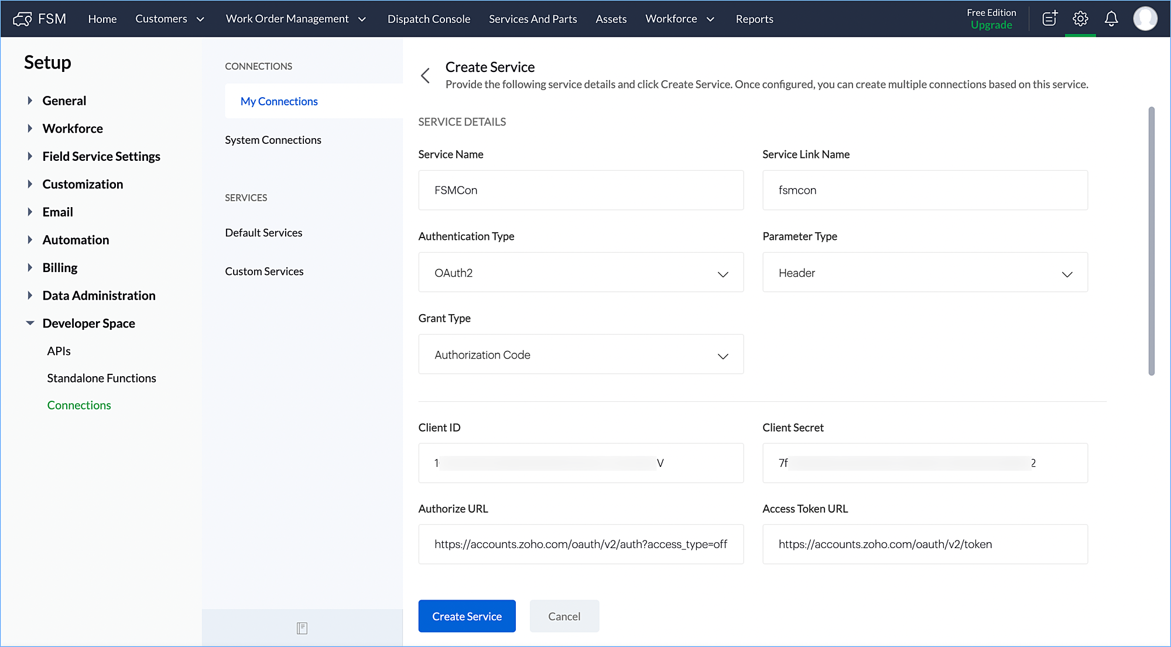Open the quick create plus icon

tap(1050, 19)
